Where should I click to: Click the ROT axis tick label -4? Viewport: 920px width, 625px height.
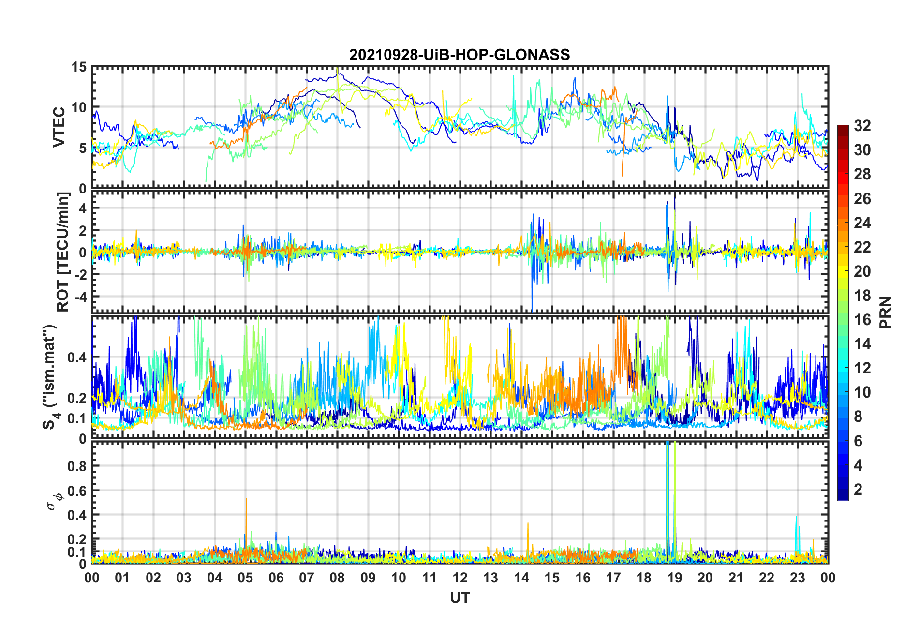click(x=79, y=296)
